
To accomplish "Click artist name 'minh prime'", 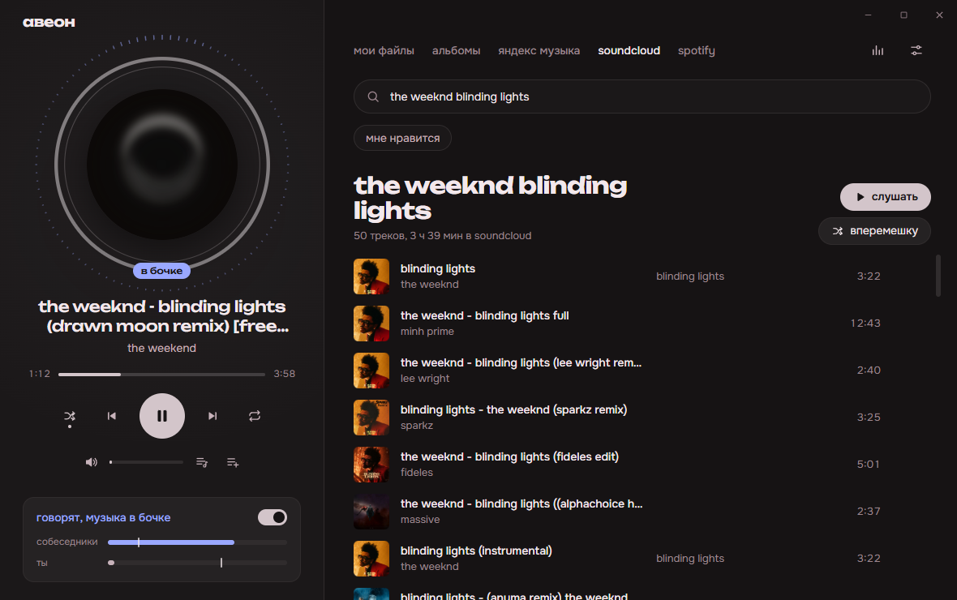I will pyautogui.click(x=427, y=332).
